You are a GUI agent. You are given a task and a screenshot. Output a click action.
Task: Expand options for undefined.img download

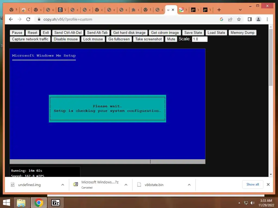(63, 185)
